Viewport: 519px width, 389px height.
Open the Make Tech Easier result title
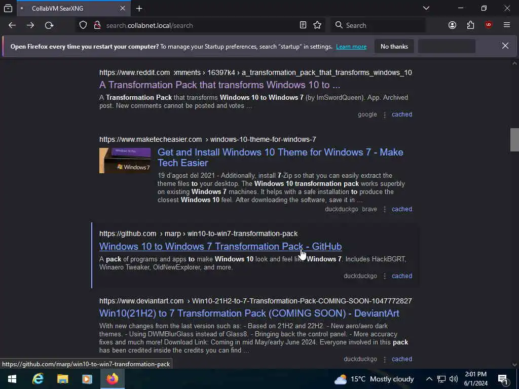pyautogui.click(x=280, y=158)
